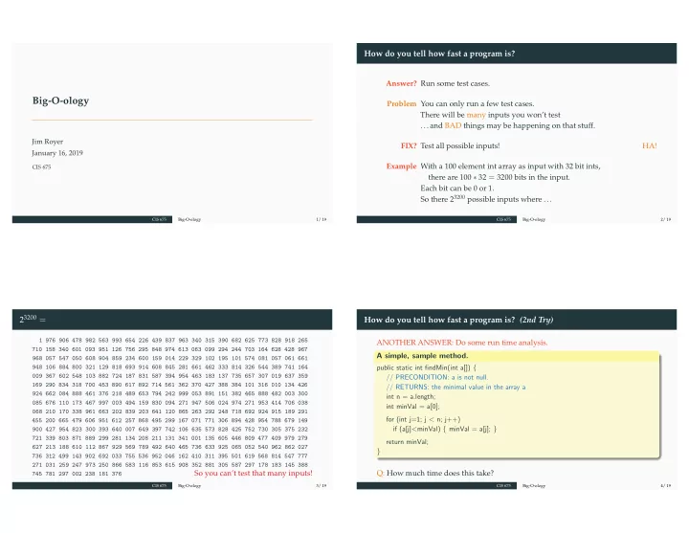
Task: Click 'You can only run a few test cases.'
Action: pyautogui.click(x=478, y=103)
